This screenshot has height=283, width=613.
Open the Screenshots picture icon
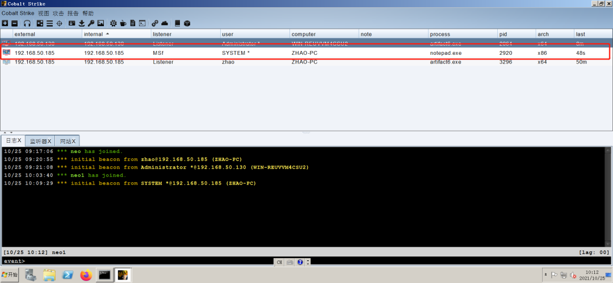[x=100, y=23]
